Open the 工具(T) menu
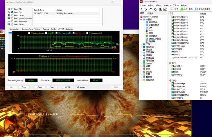The image size is (212, 137). (x=176, y=6)
